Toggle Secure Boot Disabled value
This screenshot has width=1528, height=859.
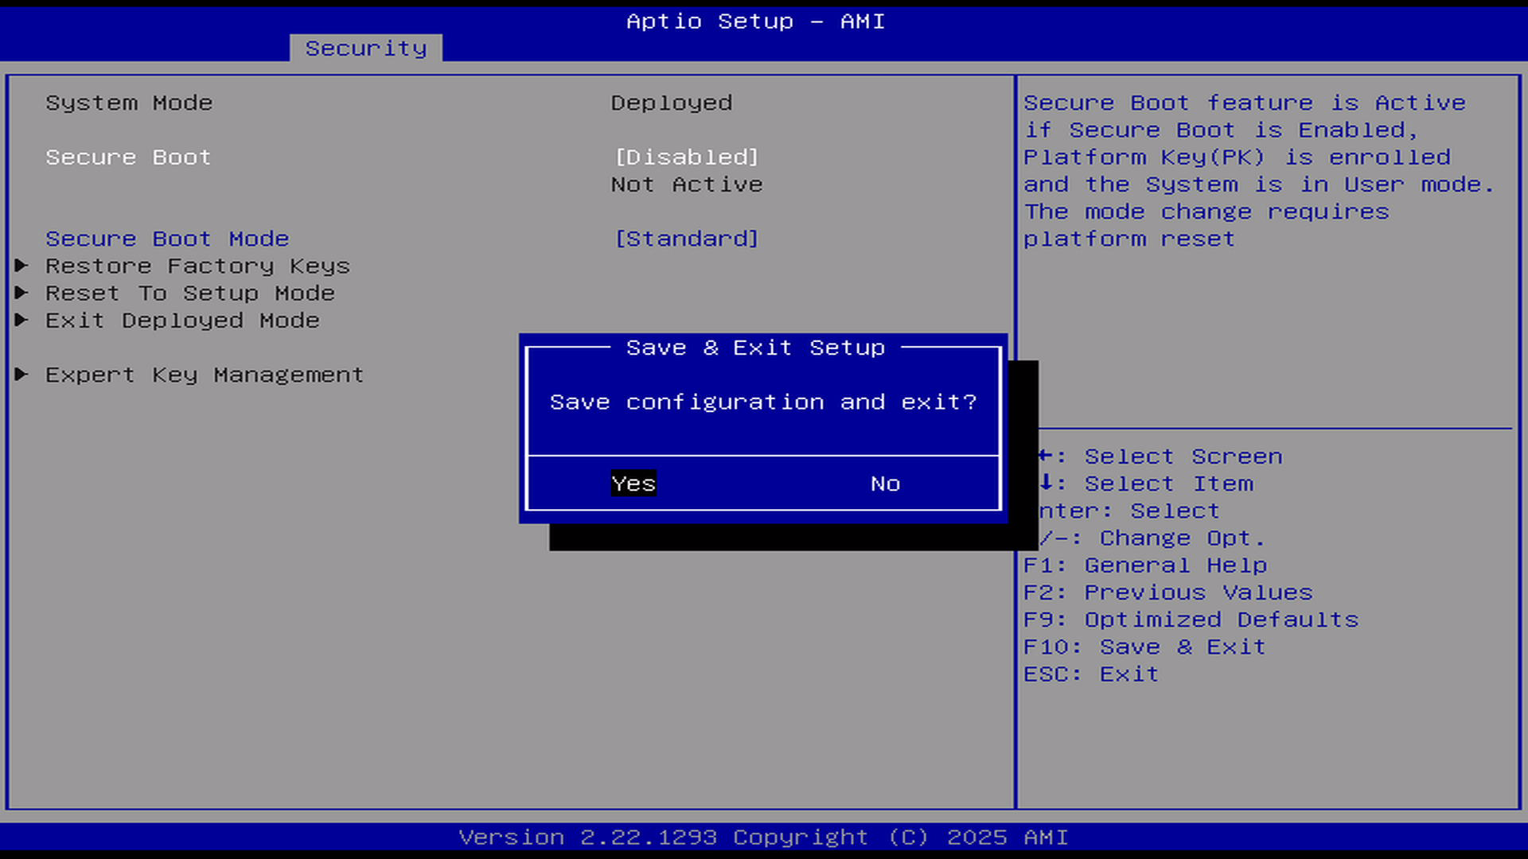tap(687, 157)
